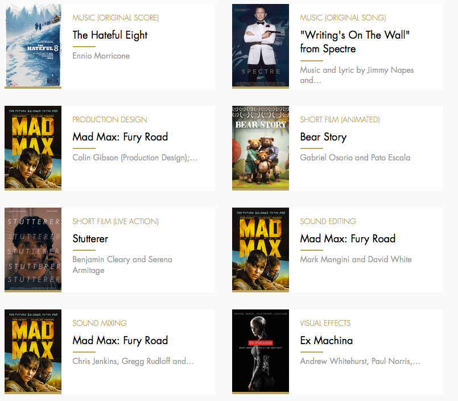Screen dimensions: 458x401
Task: Click the Music (Original Score) category label
Action: click(x=115, y=18)
